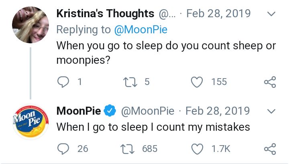Open MoonPie display name profile
This screenshot has width=289, height=164.
(79, 111)
